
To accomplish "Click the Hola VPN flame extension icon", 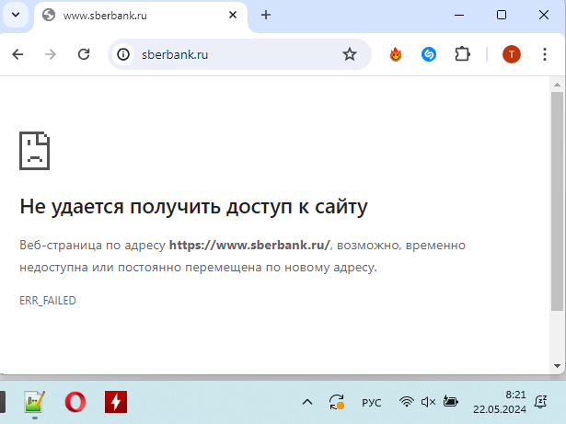I will (x=396, y=54).
